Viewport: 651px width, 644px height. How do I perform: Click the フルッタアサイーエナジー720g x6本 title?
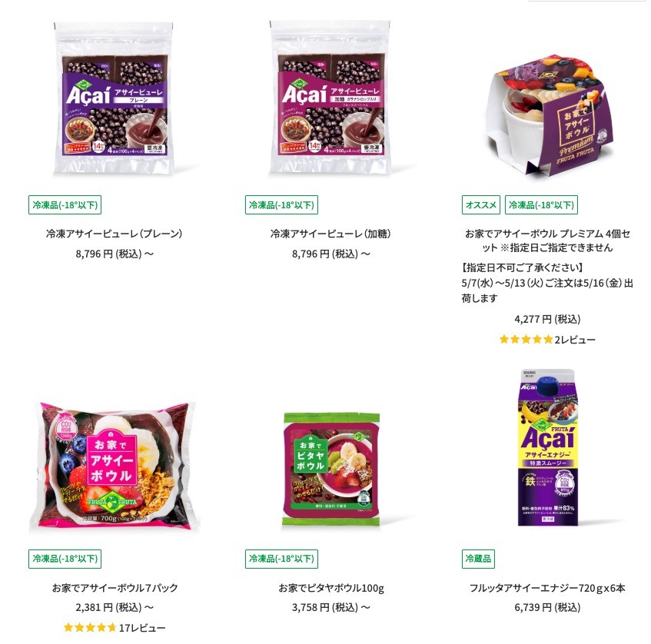[x=547, y=588]
